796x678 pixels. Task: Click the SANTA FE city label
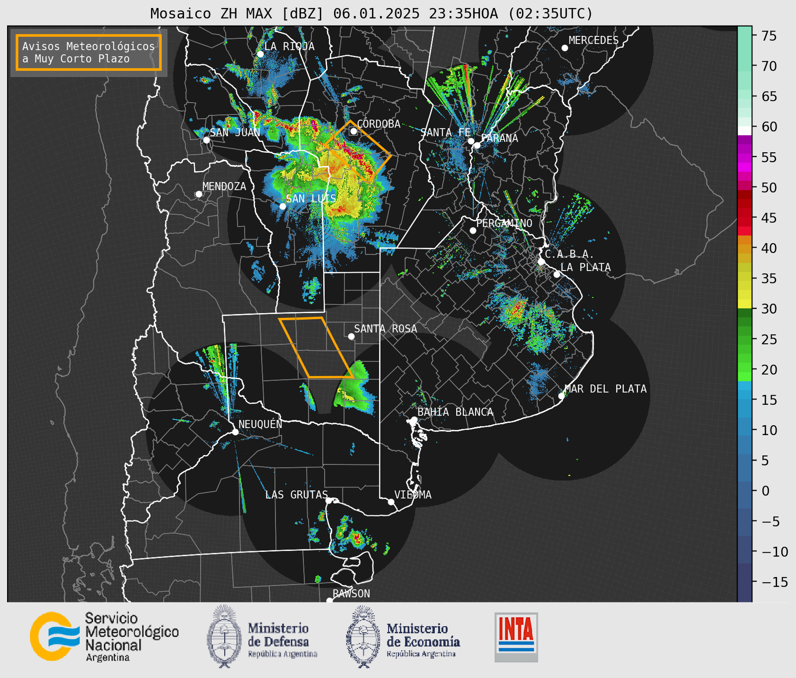[x=445, y=132]
